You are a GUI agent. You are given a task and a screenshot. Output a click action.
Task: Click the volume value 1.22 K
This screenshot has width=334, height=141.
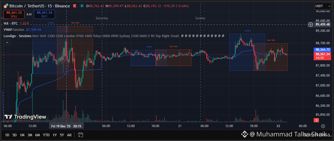click(25, 23)
